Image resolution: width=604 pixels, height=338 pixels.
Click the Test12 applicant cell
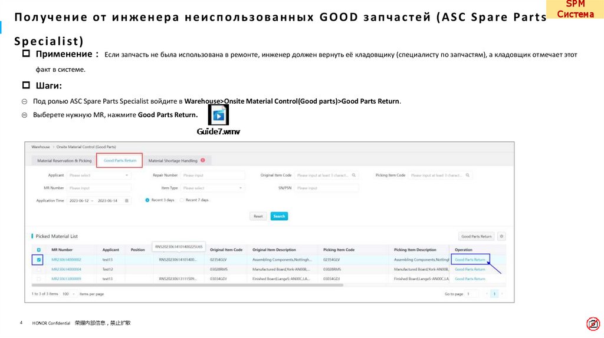[107, 269]
